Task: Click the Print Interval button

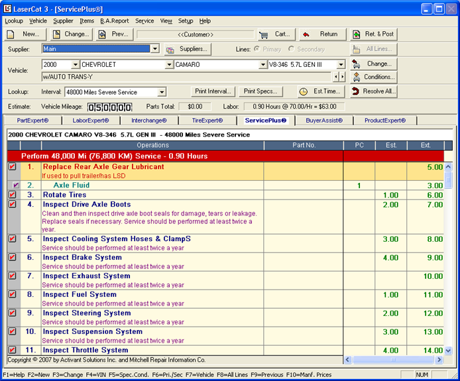Action: pos(213,91)
